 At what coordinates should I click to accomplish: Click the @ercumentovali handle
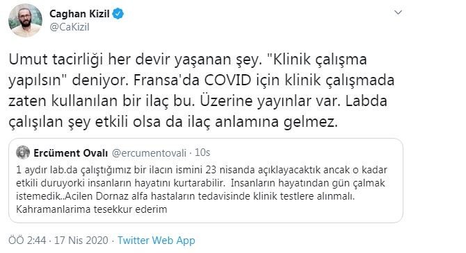tap(149, 153)
